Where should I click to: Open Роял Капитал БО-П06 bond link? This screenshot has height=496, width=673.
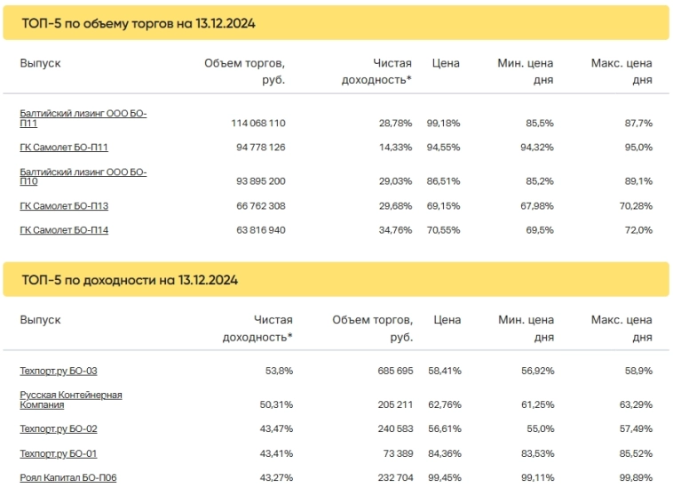point(68,478)
